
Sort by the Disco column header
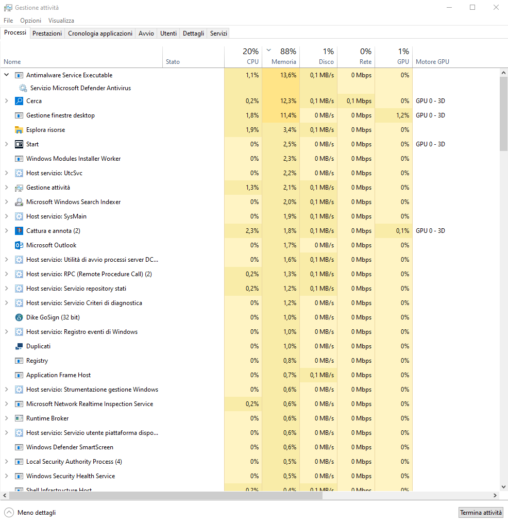tap(318, 56)
